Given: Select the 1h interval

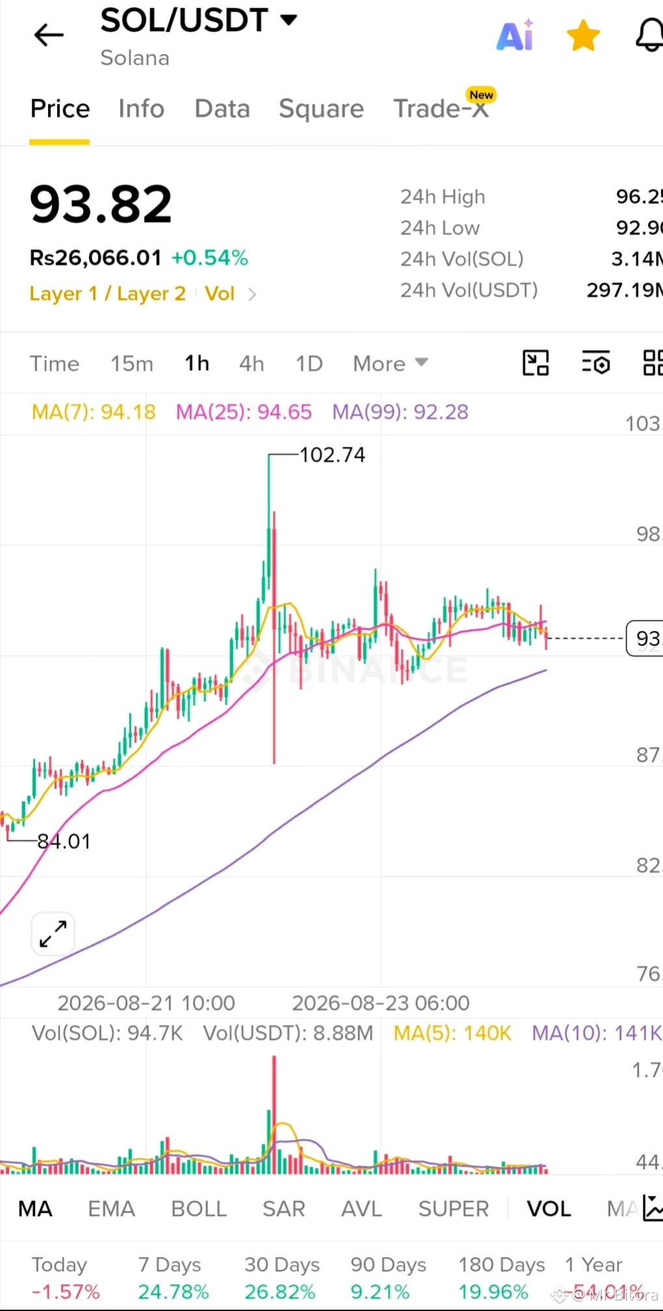Looking at the screenshot, I should click(197, 364).
